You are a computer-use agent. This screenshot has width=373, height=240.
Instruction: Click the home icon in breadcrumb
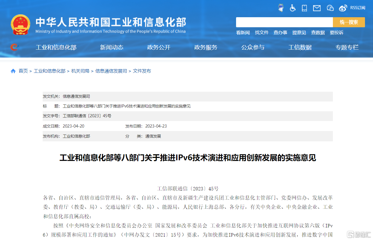(13, 71)
